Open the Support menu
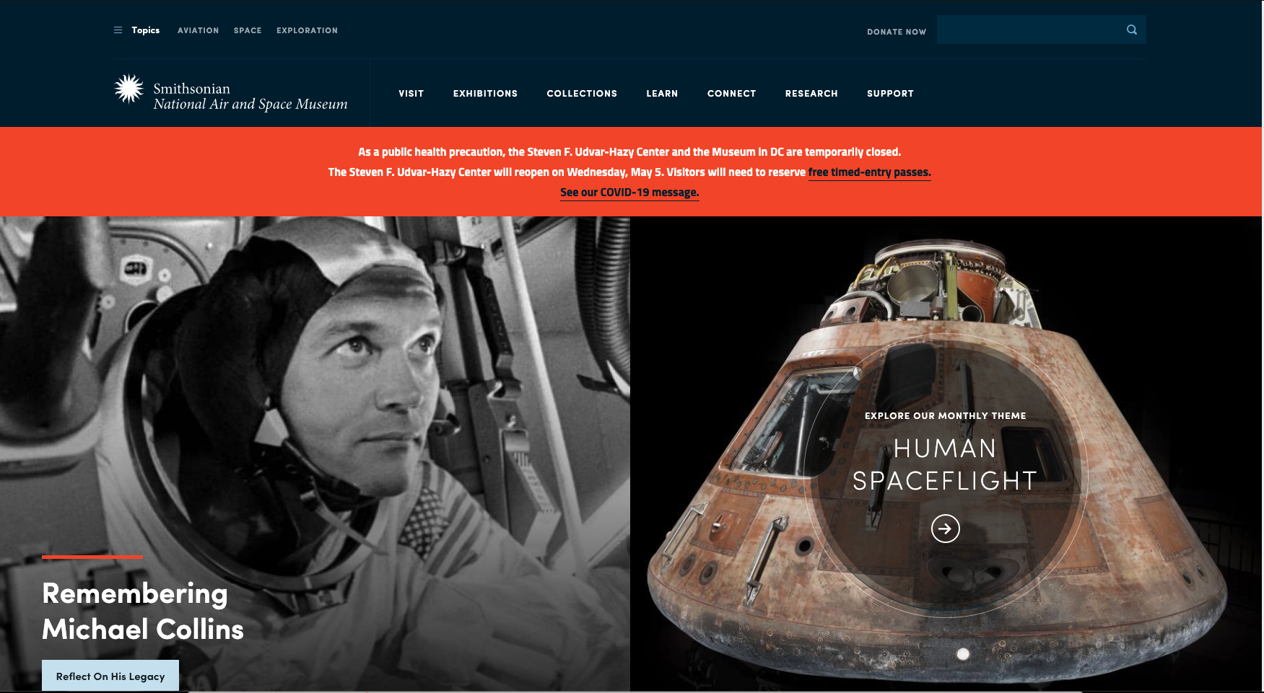This screenshot has width=1264, height=693. (x=890, y=94)
